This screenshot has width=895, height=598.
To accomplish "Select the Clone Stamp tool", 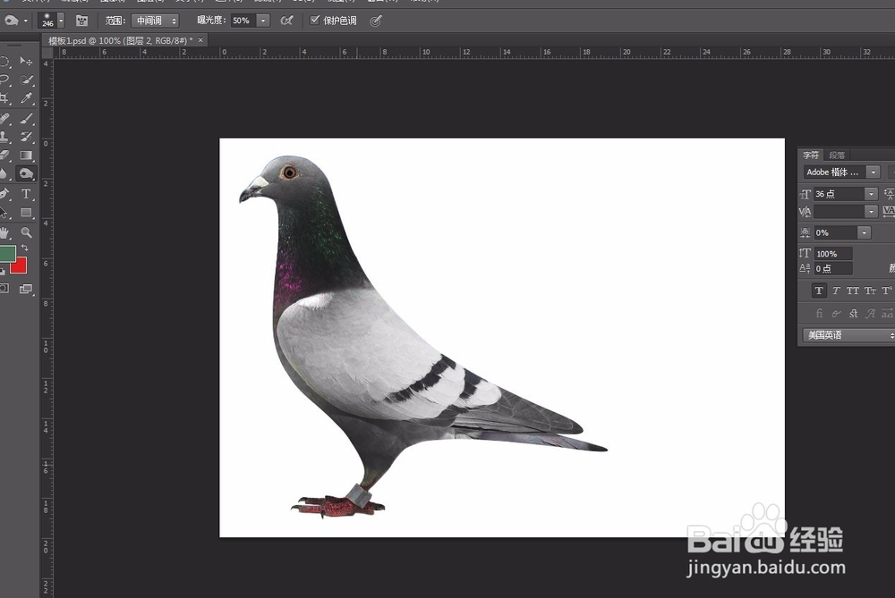I will click(4, 137).
